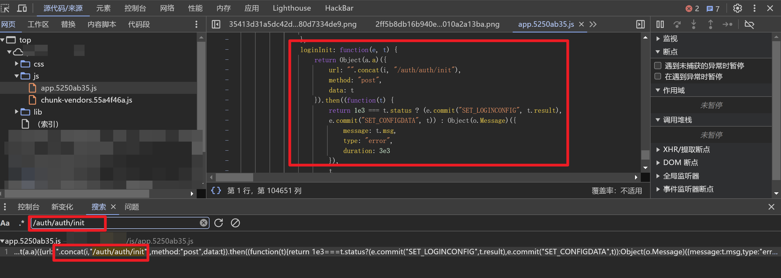Enable pause on caught exceptions
Screen dimensions: 781x278
pyautogui.click(x=658, y=76)
